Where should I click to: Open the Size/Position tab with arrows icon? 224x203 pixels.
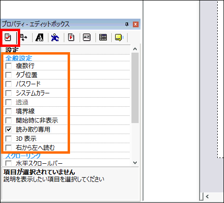[24, 37]
